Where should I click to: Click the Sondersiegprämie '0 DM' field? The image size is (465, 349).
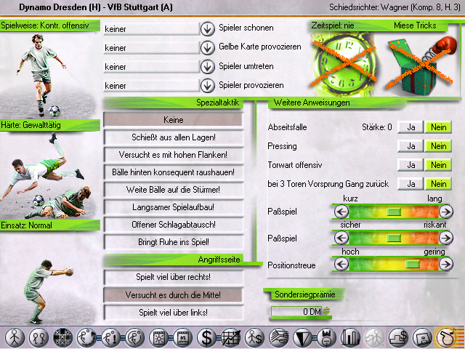pyautogui.click(x=296, y=312)
